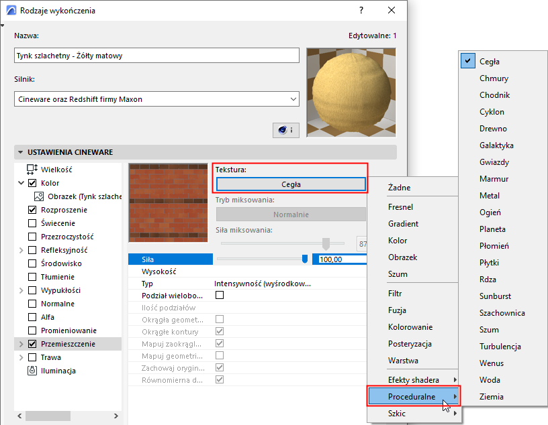The height and width of the screenshot is (425, 548).
Task: Select Płytki procedural texture
Action: [489, 262]
